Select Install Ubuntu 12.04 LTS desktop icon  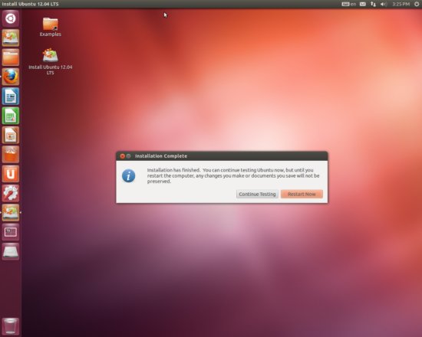click(51, 61)
